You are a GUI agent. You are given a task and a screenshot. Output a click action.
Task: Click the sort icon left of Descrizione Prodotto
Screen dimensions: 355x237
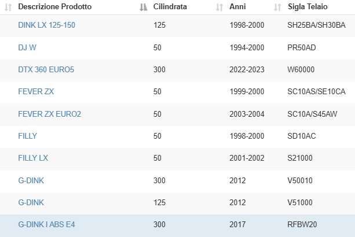[8, 8]
